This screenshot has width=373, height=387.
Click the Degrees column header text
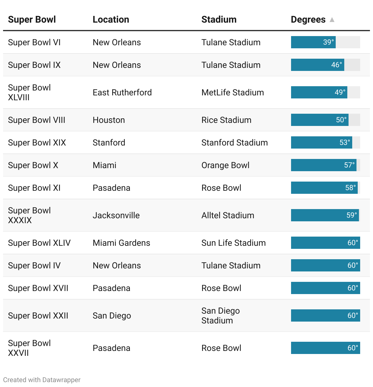click(308, 20)
